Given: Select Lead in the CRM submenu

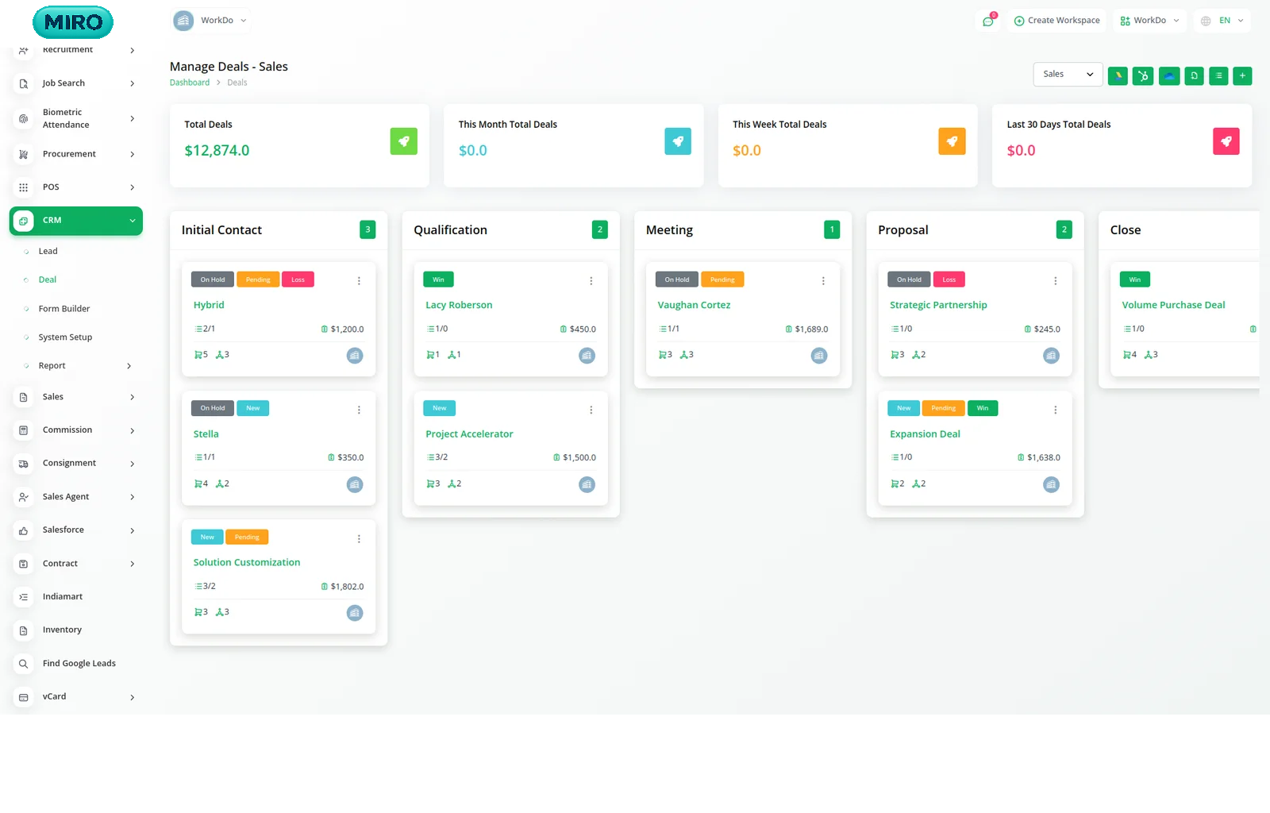Looking at the screenshot, I should point(48,252).
